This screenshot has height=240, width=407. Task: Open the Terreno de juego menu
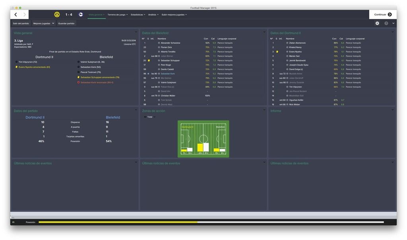coord(118,15)
